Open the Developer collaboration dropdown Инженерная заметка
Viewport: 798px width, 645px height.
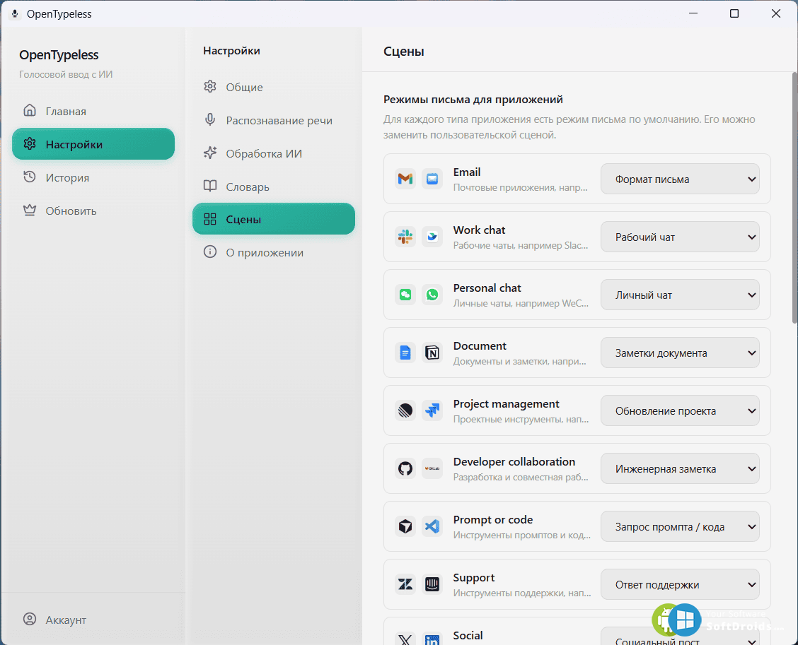click(x=680, y=468)
